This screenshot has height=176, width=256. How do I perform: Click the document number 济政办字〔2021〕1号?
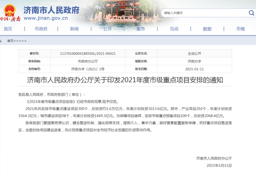pos(88,69)
